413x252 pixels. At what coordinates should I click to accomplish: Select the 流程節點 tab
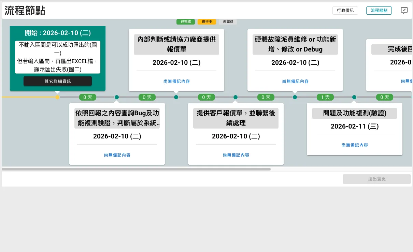coord(379,11)
